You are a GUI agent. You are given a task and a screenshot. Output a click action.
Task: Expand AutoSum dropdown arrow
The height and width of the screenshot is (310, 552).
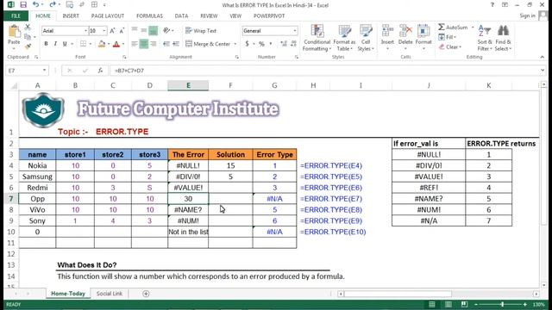pyautogui.click(x=473, y=27)
